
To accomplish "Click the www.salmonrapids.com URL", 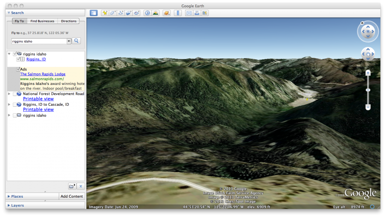I will pos(42,79).
